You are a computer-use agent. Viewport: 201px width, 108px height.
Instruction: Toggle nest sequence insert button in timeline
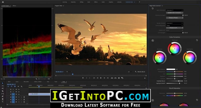(x=8, y=87)
